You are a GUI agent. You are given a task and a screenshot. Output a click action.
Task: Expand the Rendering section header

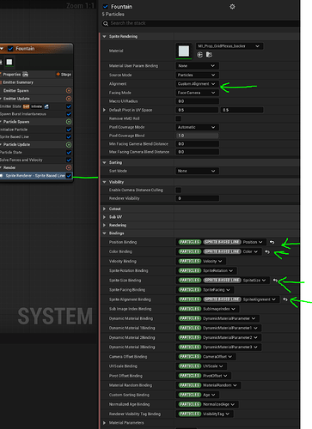[104, 226]
